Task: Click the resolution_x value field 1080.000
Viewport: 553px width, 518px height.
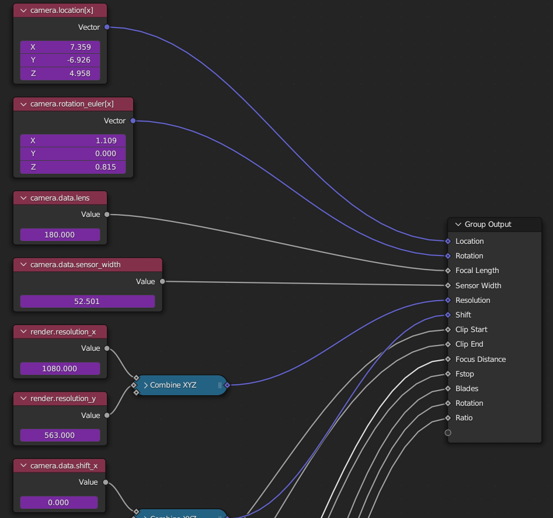Action: pos(60,369)
